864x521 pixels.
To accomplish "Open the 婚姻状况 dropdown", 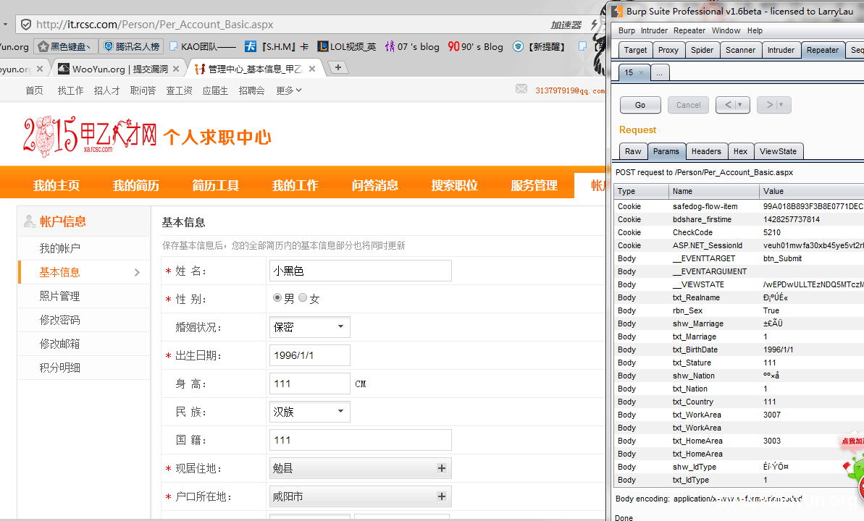I will pos(310,327).
